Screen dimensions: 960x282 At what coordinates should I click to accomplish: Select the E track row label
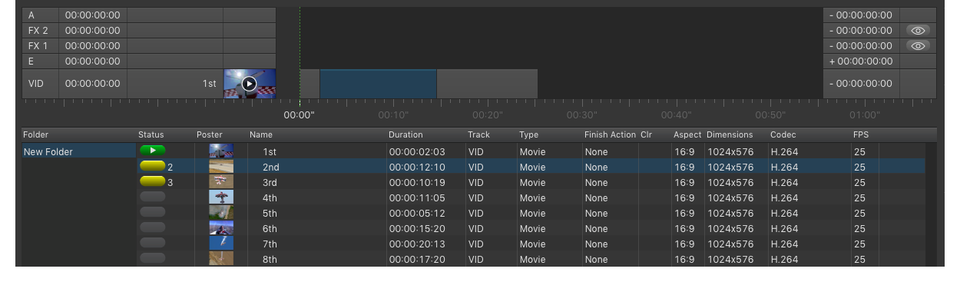(31, 61)
